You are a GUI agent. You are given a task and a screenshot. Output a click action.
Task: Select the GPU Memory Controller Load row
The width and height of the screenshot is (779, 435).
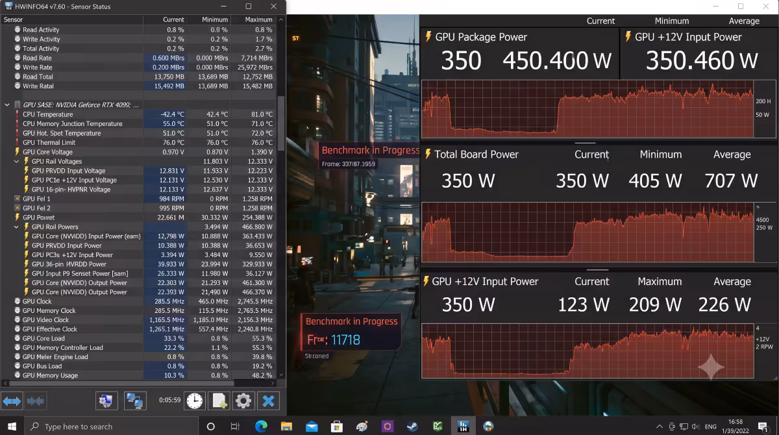point(138,347)
